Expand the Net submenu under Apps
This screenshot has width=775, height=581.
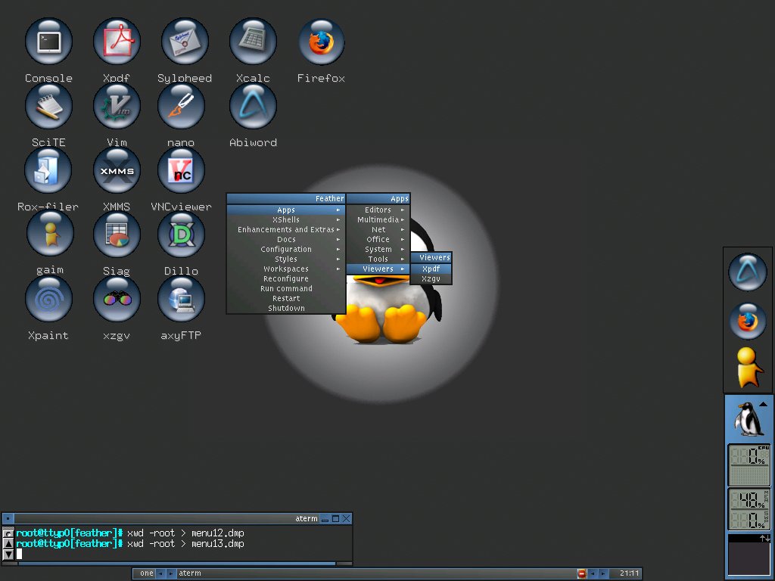378,230
